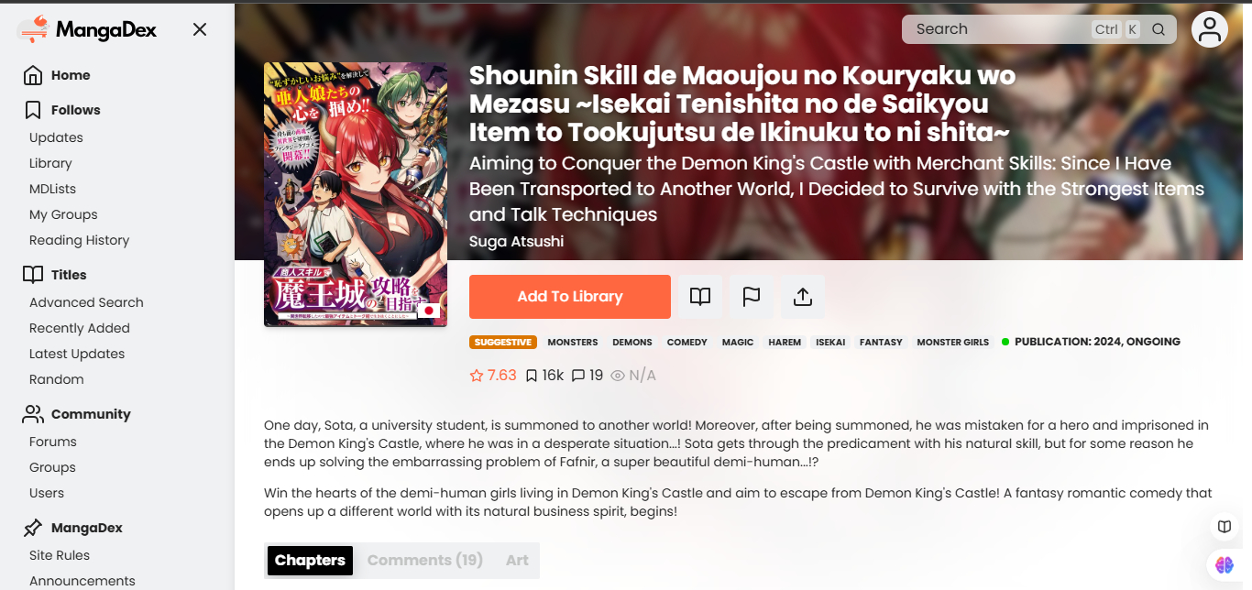
Task: Click the open-book reading status icon button
Action: (x=700, y=297)
